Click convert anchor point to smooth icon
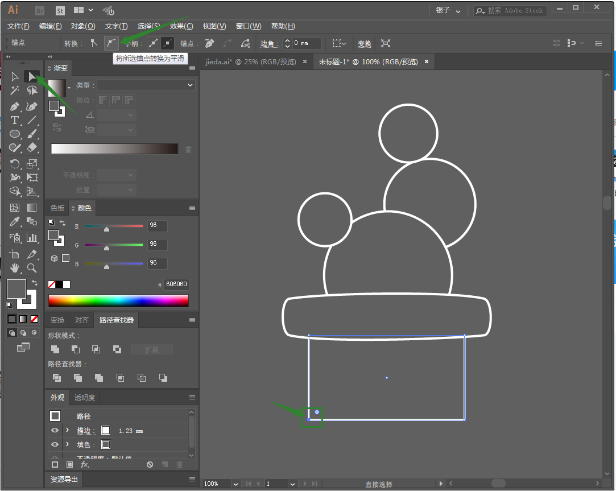The height and width of the screenshot is (491, 616). [111, 43]
